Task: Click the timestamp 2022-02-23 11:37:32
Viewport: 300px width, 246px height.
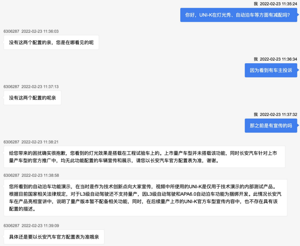Action: point(278,115)
